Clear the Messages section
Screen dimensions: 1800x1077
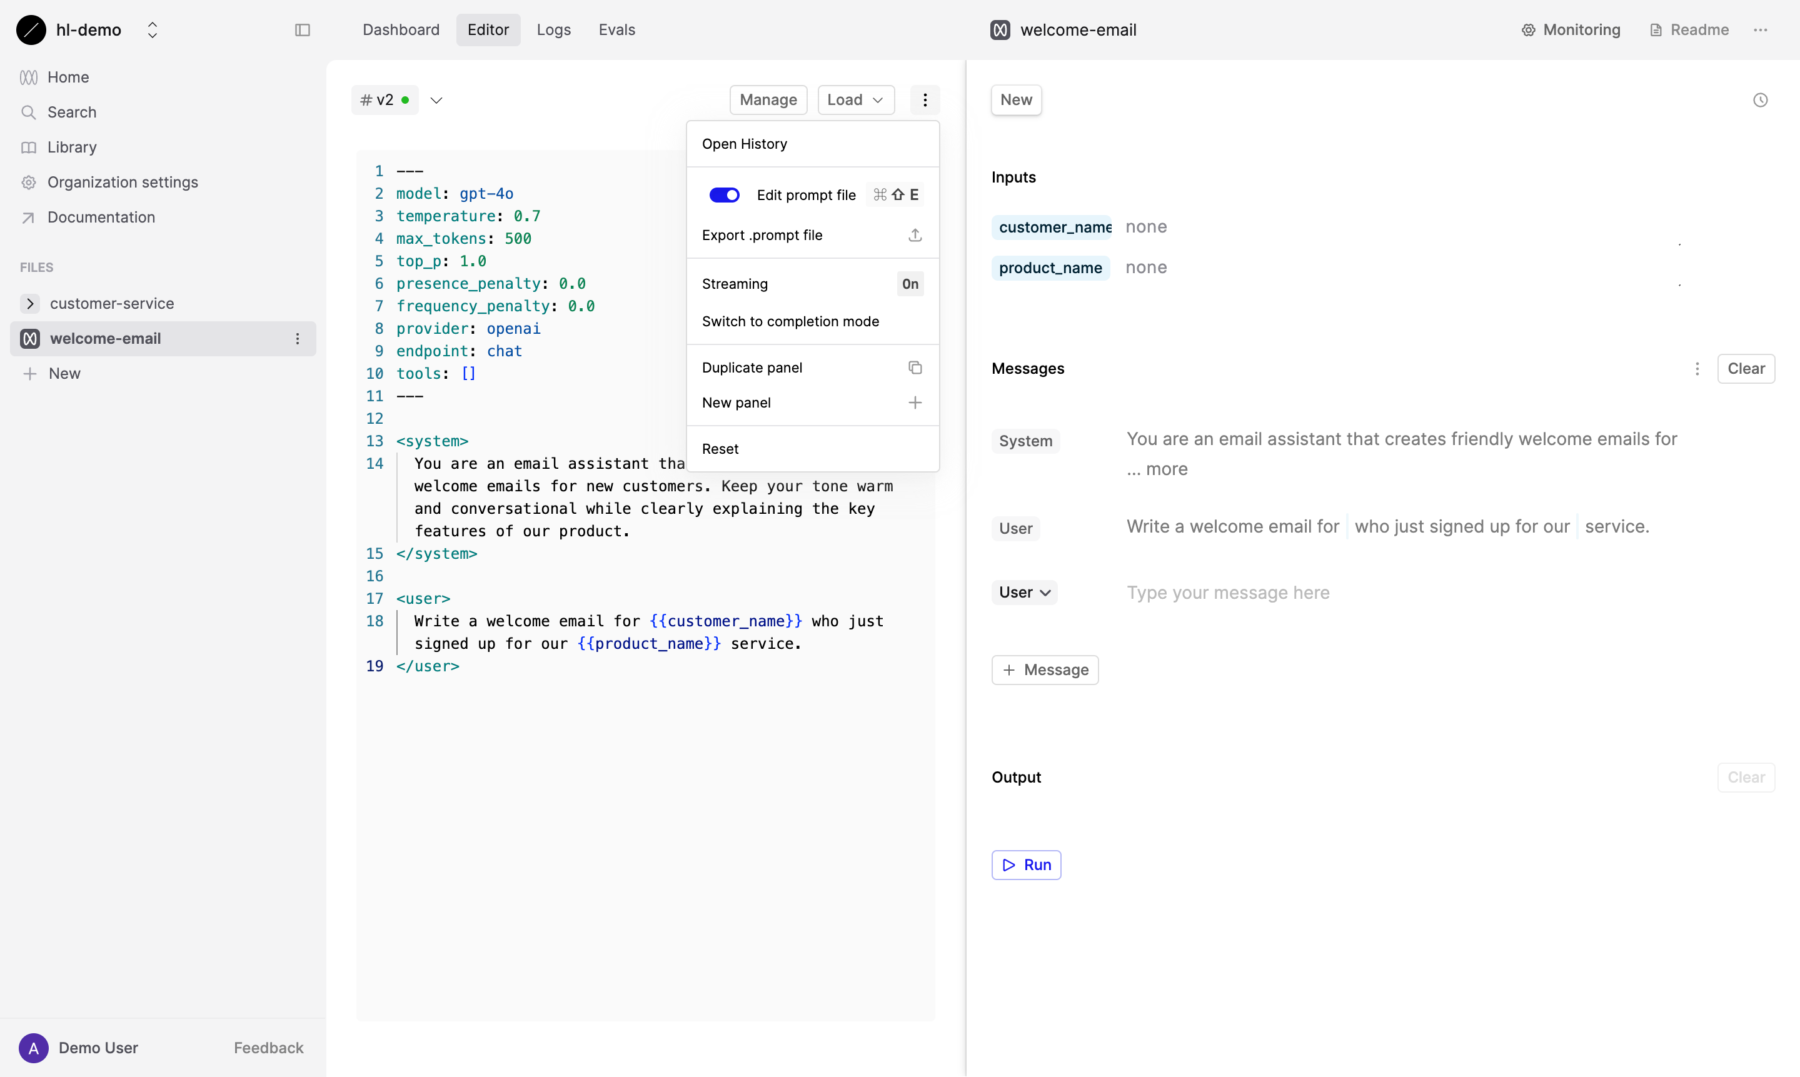[x=1746, y=369]
